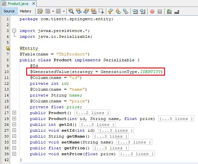198x164 pixels.
Task: Expand the getId() method fold
Action: (14, 125)
